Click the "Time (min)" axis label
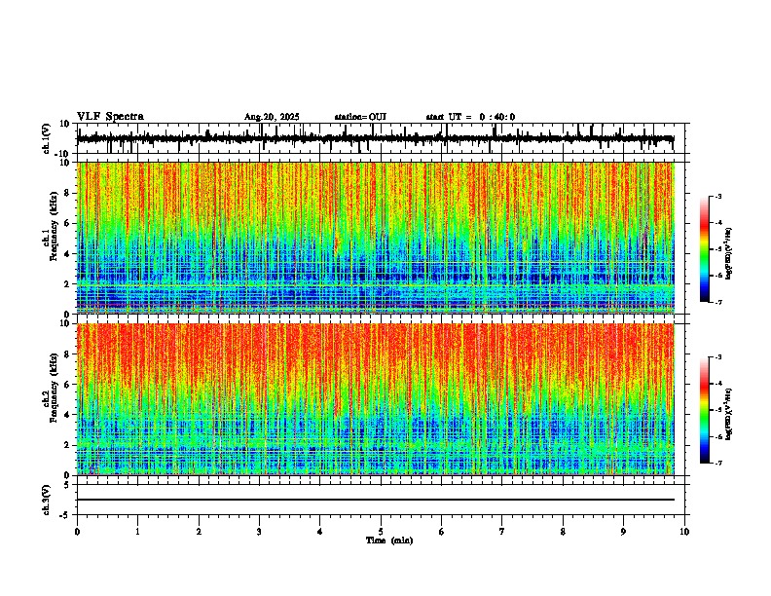Image resolution: width=771 pixels, height=596 pixels. (x=389, y=540)
